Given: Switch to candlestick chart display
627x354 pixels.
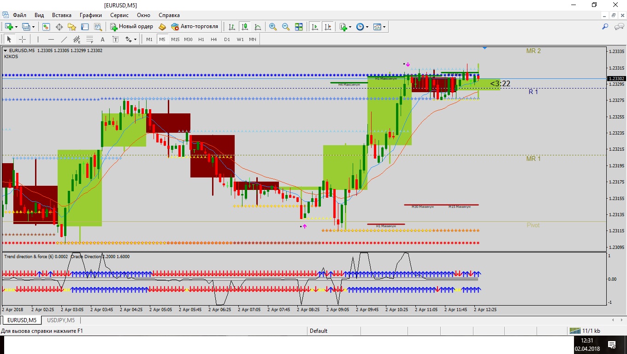Looking at the screenshot, I should point(245,27).
